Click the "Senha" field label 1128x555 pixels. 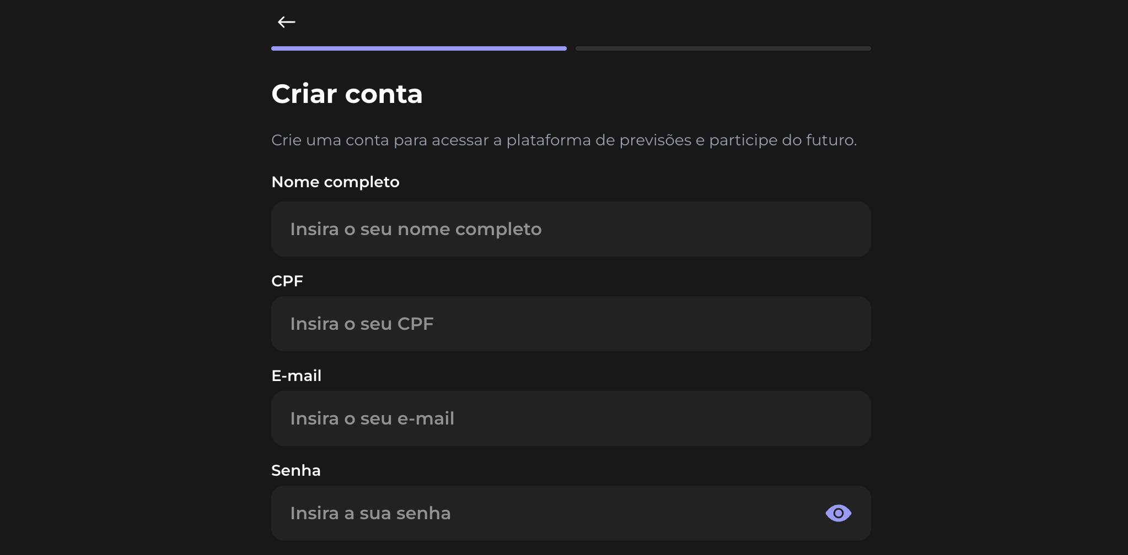(296, 471)
